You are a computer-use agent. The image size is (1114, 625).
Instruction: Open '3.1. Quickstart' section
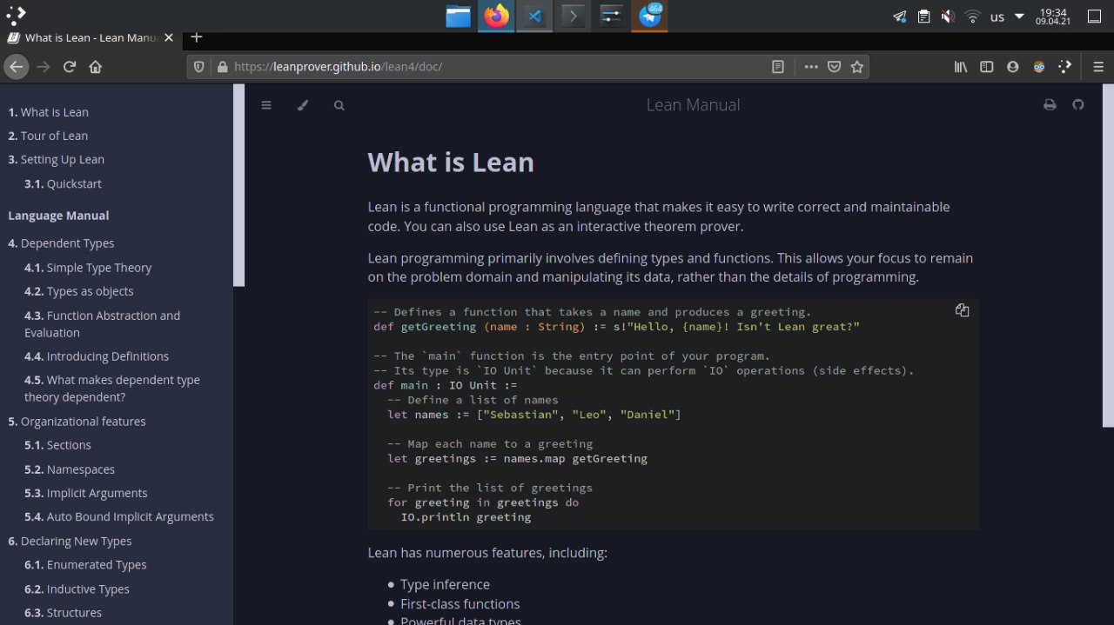[63, 183]
